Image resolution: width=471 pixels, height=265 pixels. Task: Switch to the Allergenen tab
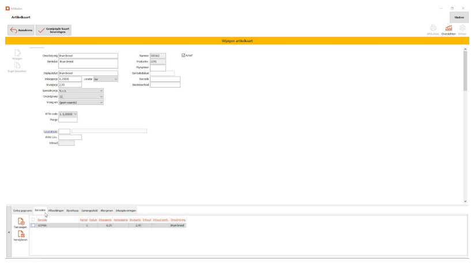tap(107, 211)
